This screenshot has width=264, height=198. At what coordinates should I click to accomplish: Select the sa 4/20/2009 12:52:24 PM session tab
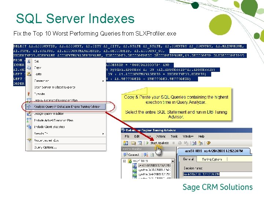214,151
